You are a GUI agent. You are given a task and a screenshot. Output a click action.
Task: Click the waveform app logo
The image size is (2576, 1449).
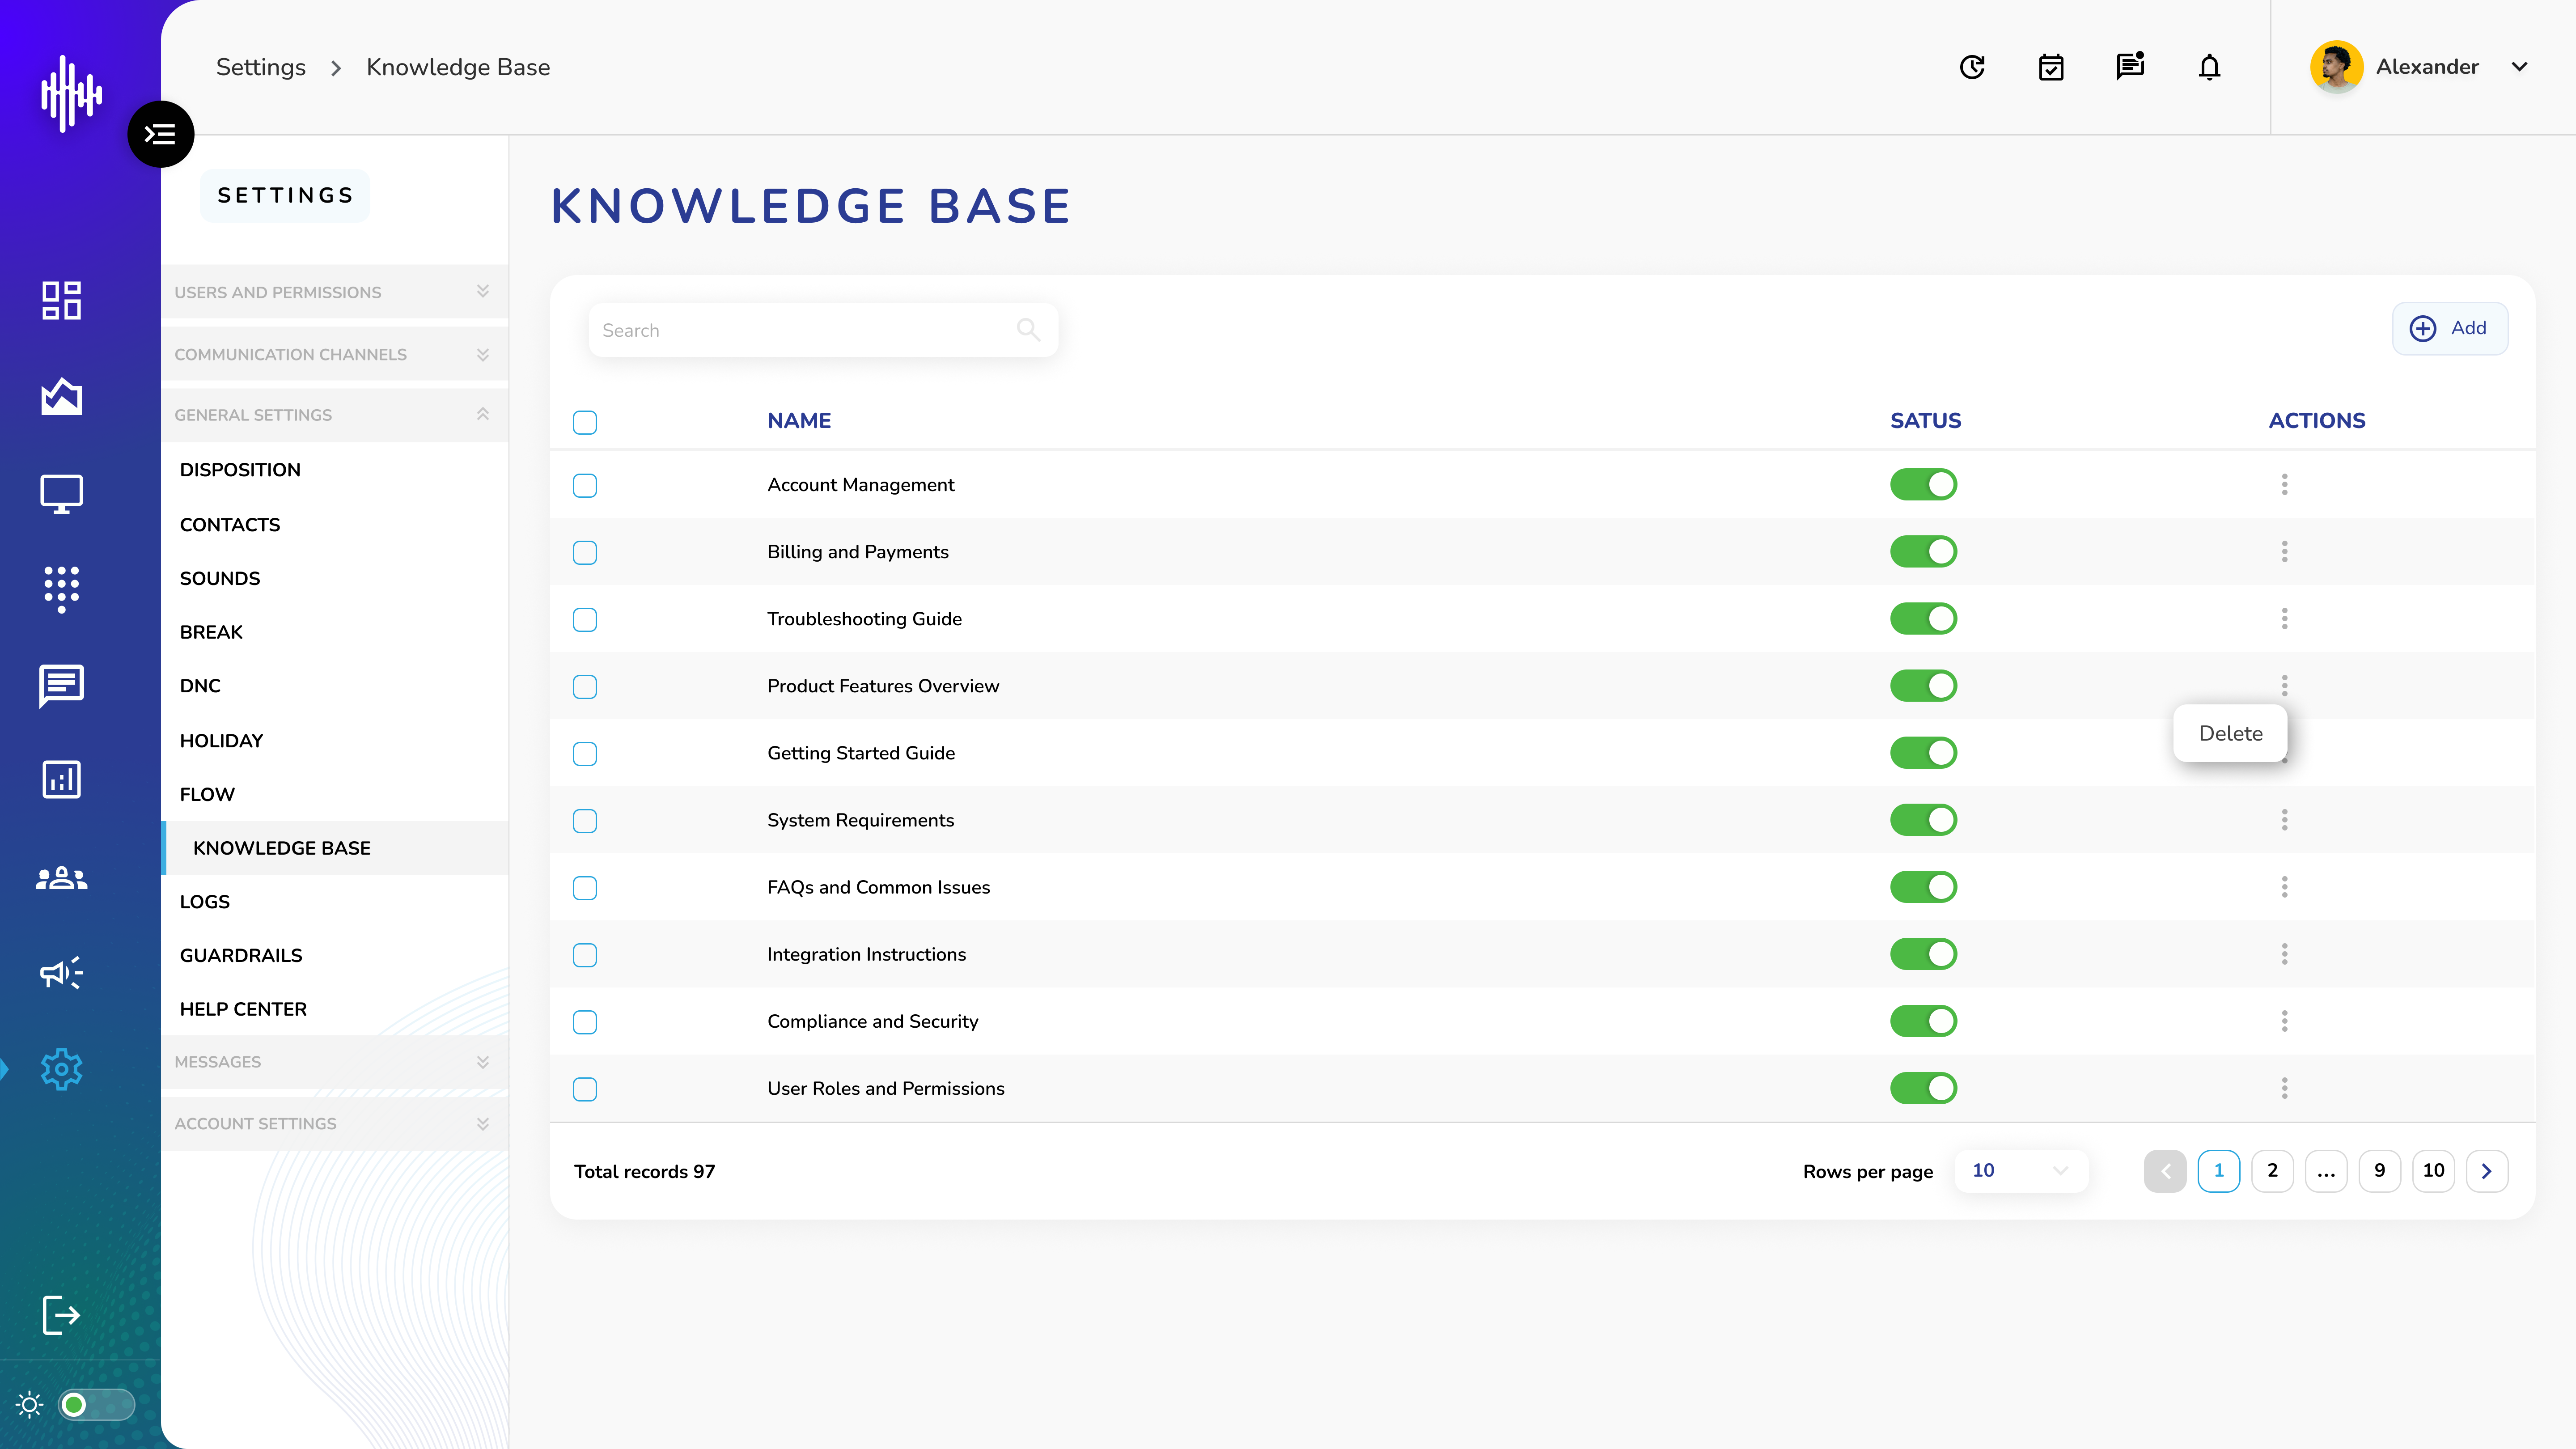tap(71, 94)
